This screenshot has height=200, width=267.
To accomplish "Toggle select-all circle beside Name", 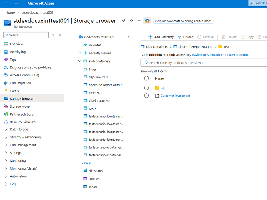I will [x=146, y=78].
